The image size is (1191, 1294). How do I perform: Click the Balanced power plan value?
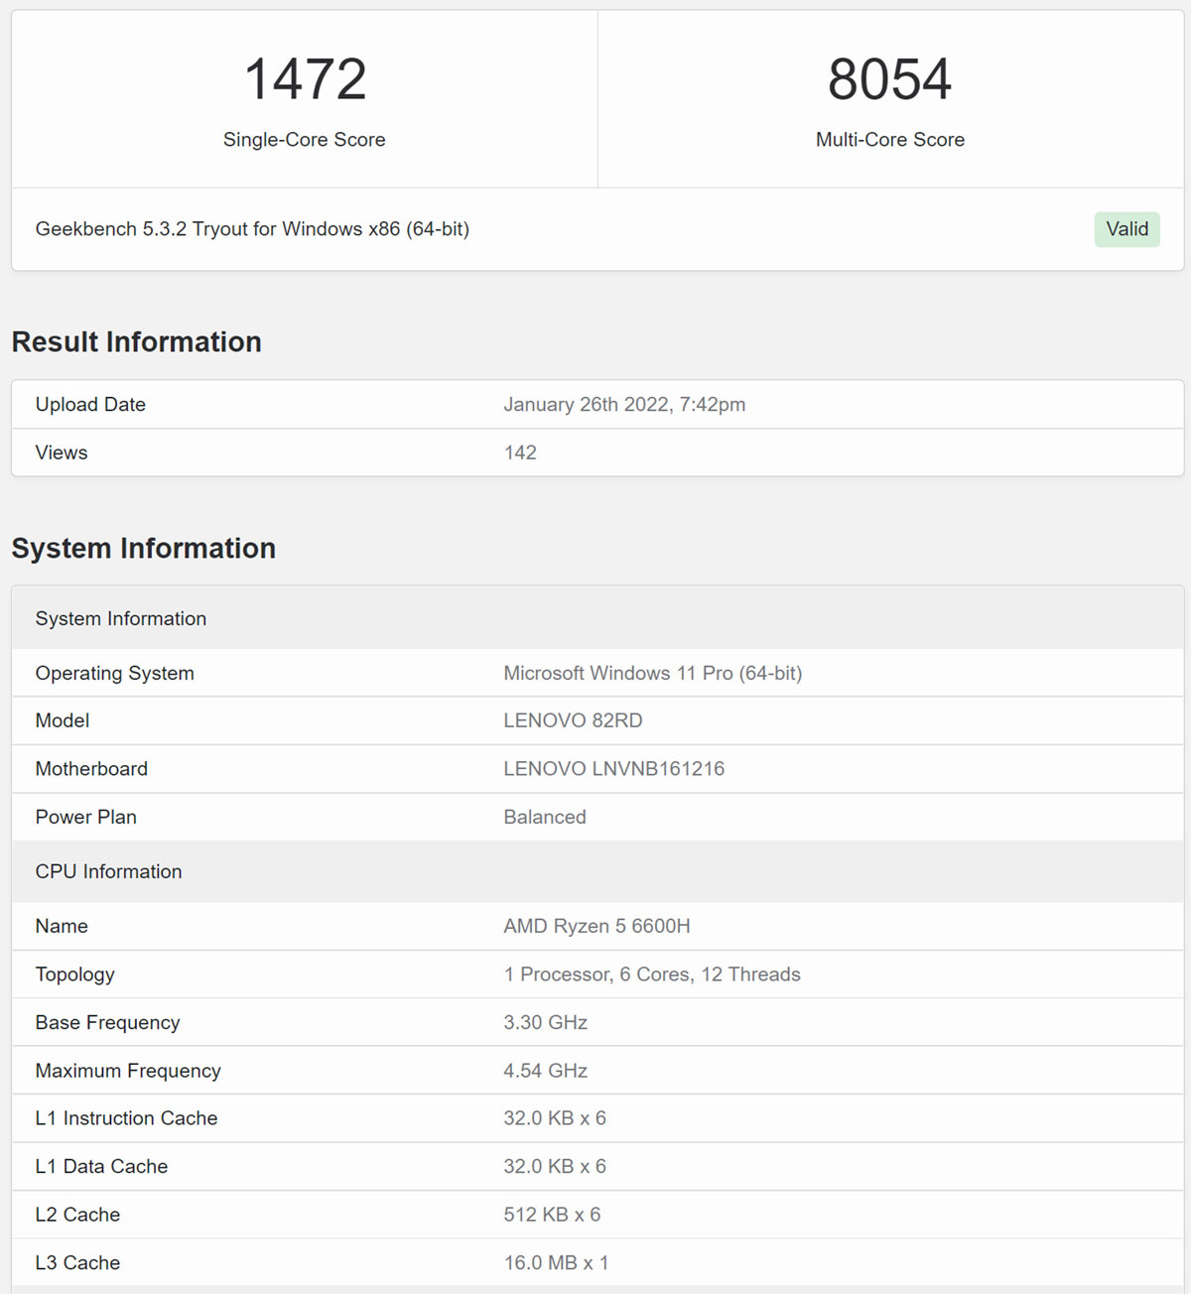click(x=545, y=817)
